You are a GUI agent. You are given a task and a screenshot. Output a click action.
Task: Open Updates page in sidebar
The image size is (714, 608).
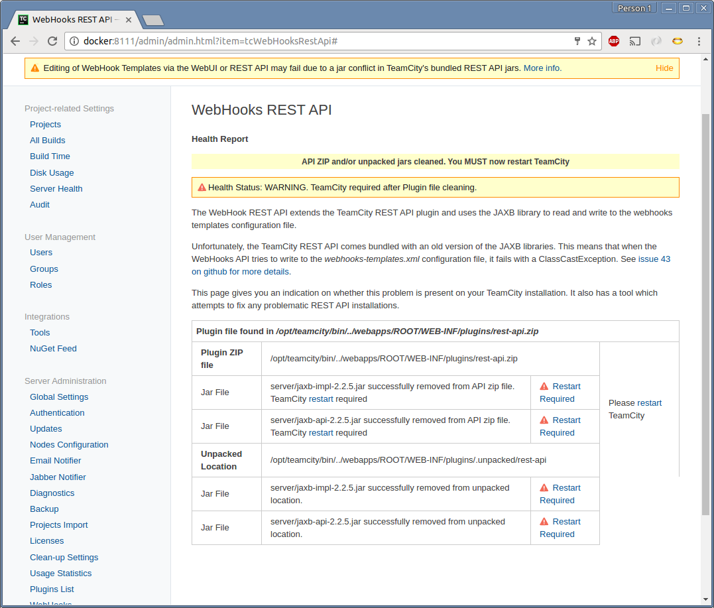click(46, 428)
